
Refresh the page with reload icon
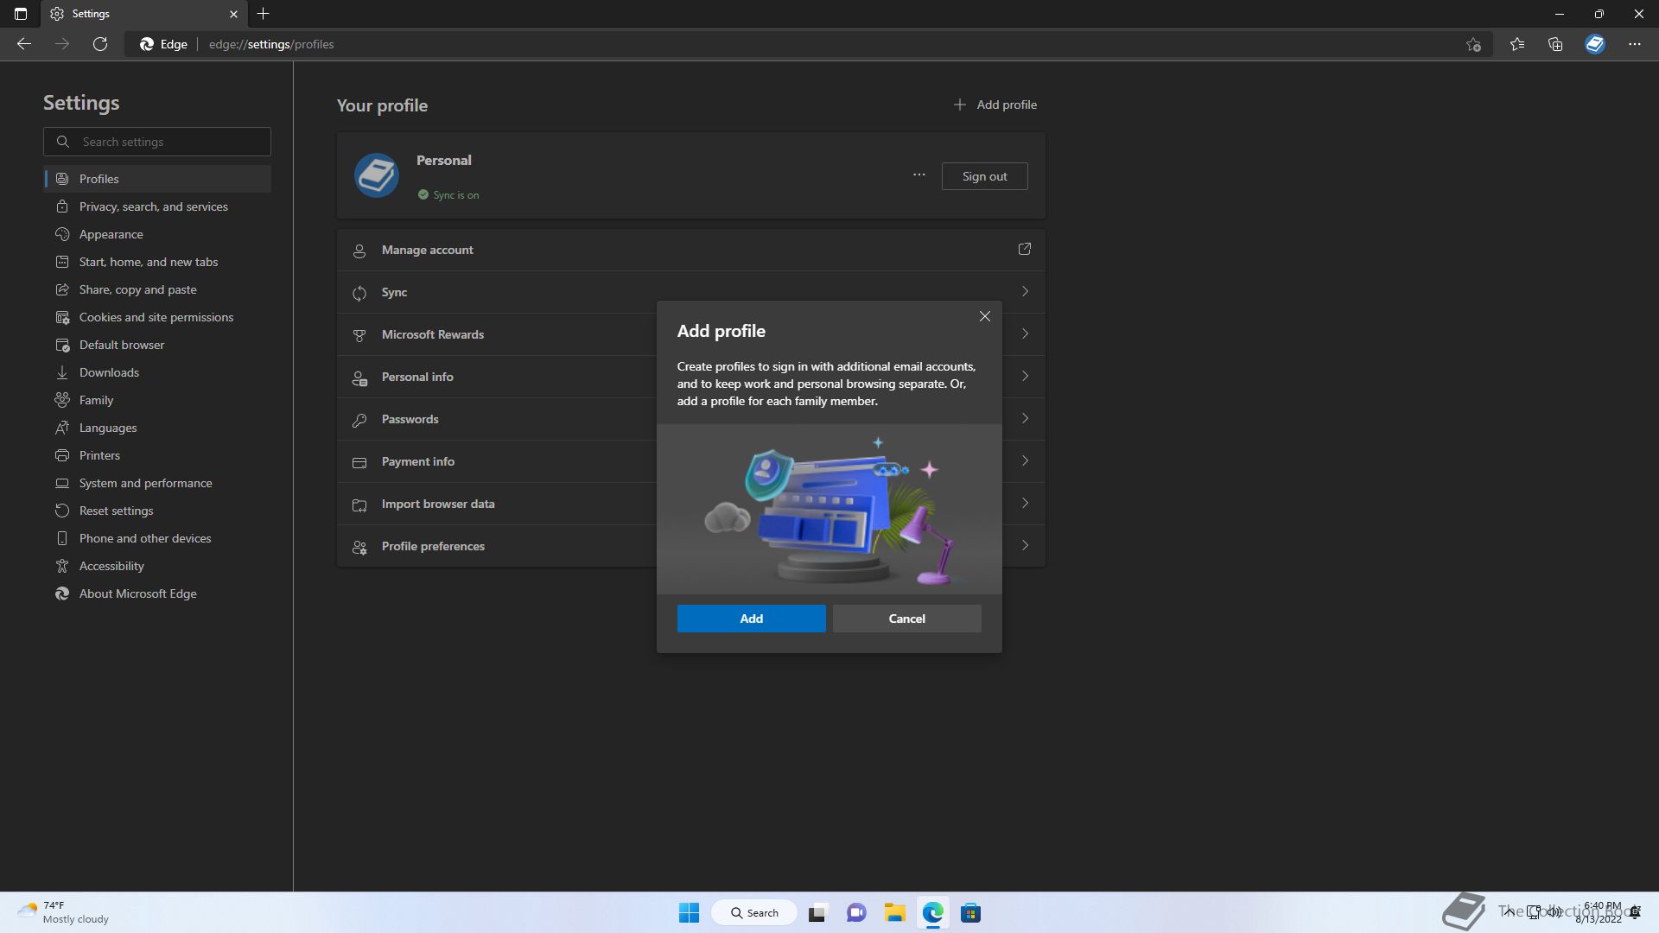point(100,44)
